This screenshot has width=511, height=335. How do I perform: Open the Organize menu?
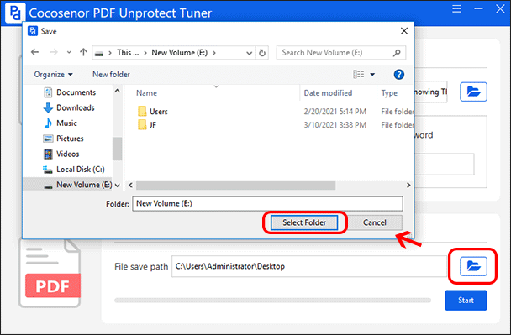[53, 74]
